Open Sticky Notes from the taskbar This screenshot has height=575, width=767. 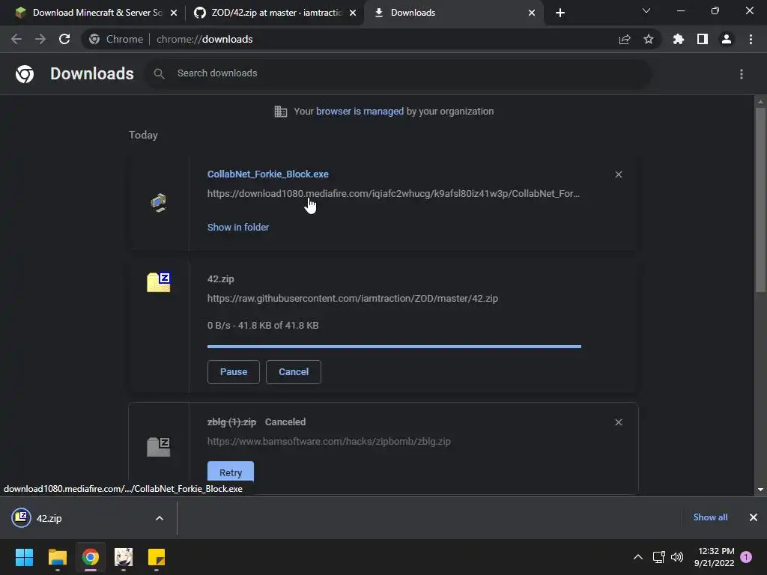click(x=157, y=557)
